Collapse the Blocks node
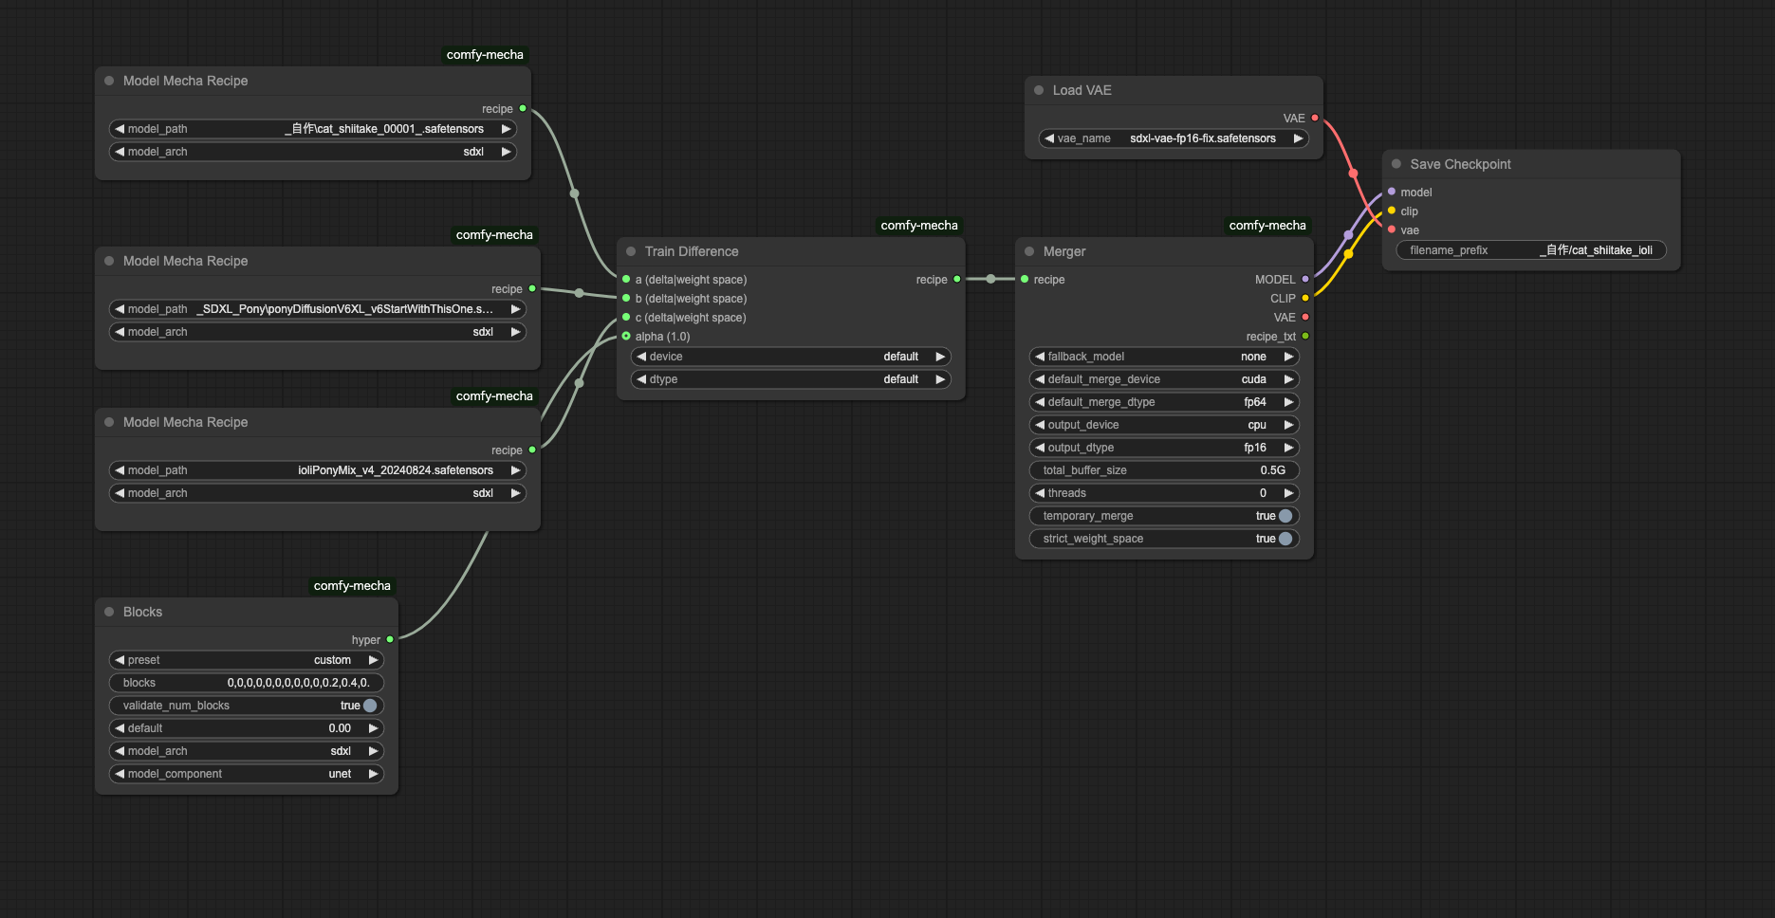This screenshot has height=918, width=1775. 111,612
